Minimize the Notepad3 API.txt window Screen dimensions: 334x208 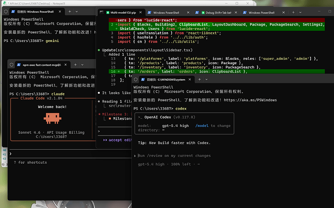pyautogui.click(x=226, y=3)
